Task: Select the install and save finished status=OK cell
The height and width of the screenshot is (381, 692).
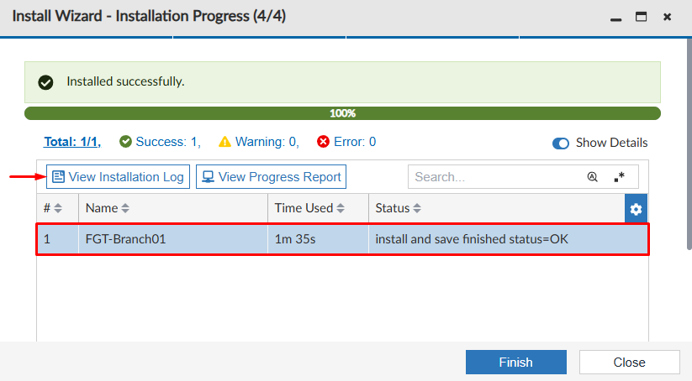Action: [508, 239]
